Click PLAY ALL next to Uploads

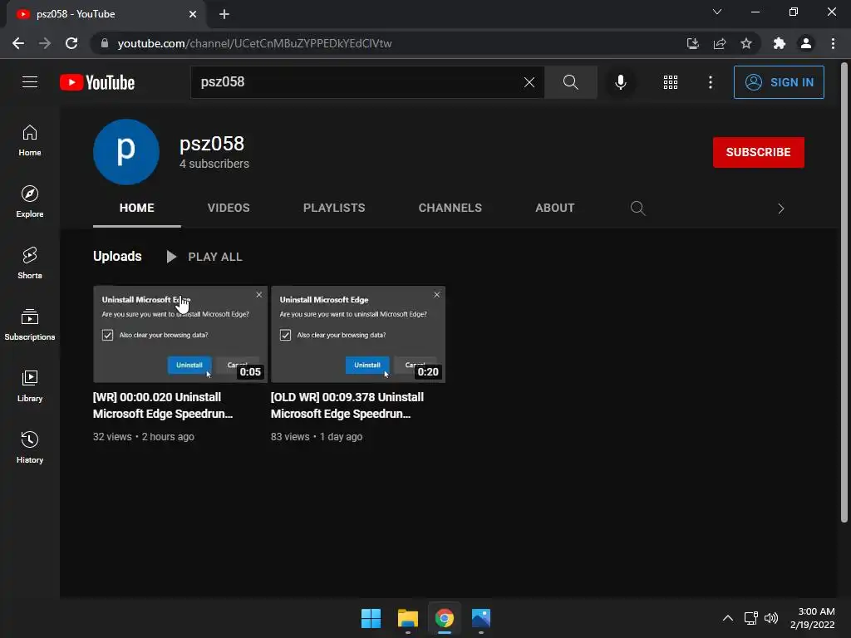click(x=204, y=257)
